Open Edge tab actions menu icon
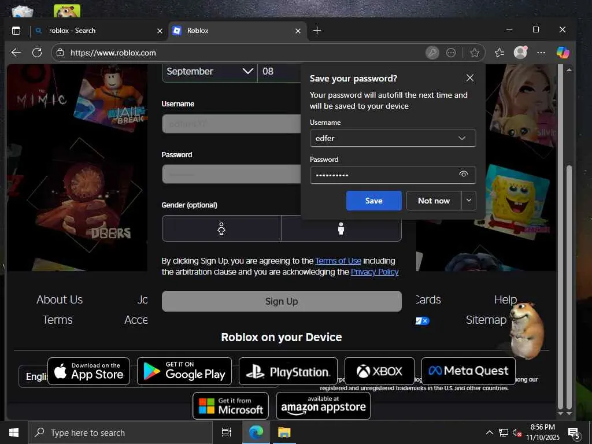The width and height of the screenshot is (592, 444). point(16,31)
